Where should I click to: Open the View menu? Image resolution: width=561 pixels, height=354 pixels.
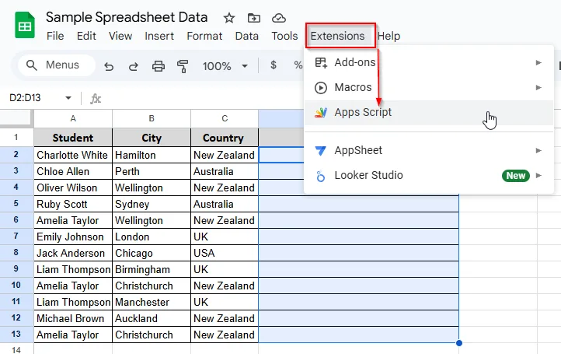[120, 36]
